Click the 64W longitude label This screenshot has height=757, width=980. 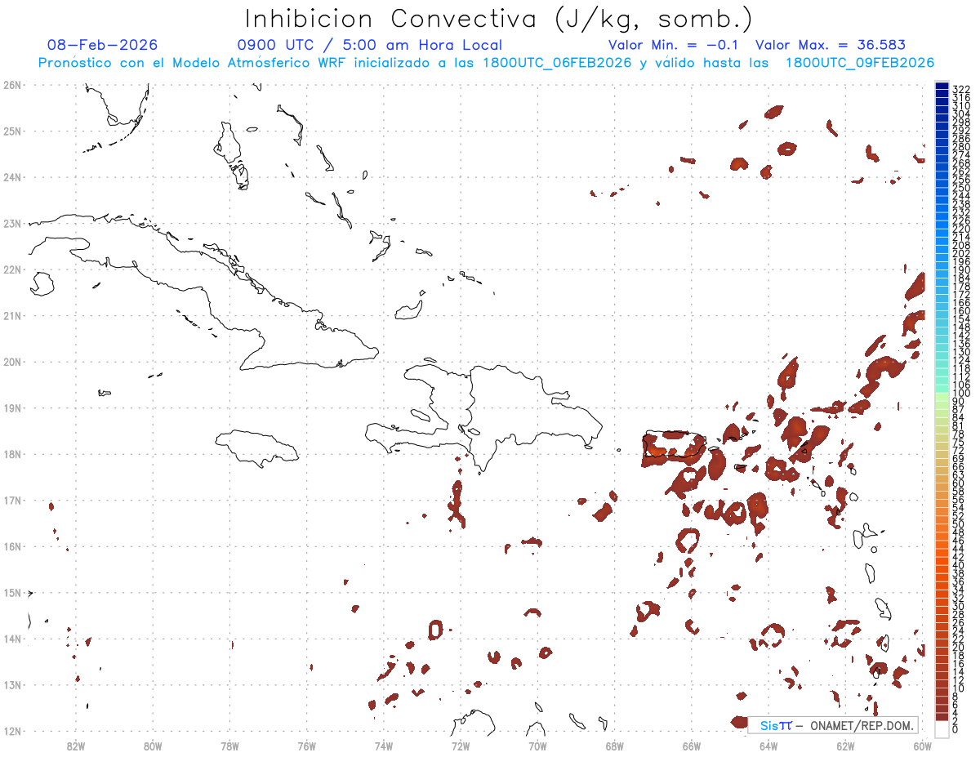point(768,746)
